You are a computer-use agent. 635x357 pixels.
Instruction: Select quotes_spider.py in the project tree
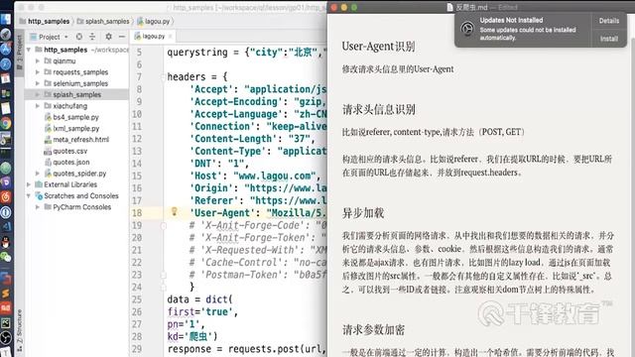(x=79, y=174)
